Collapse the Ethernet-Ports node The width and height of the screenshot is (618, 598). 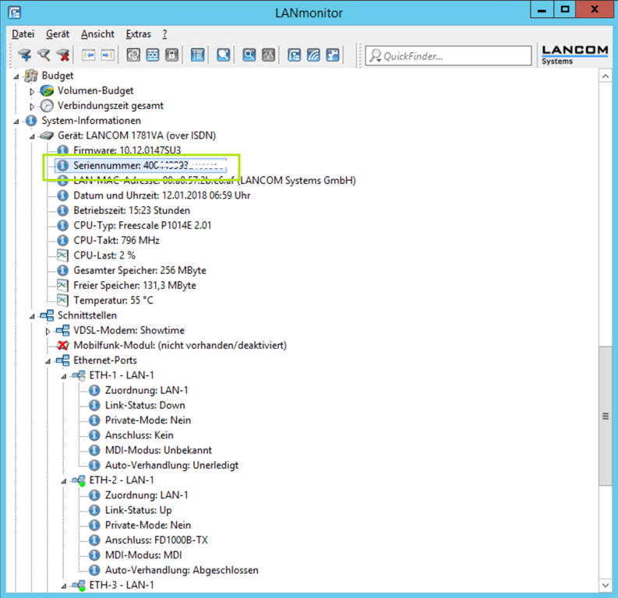[x=48, y=361]
